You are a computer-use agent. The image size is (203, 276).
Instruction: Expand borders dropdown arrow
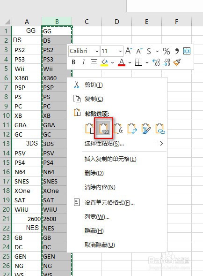click(x=147, y=62)
